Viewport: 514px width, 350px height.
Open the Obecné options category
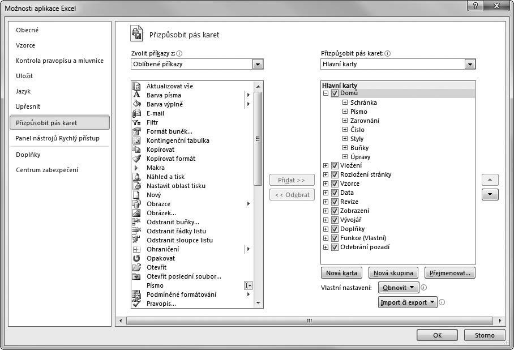pyautogui.click(x=27, y=30)
